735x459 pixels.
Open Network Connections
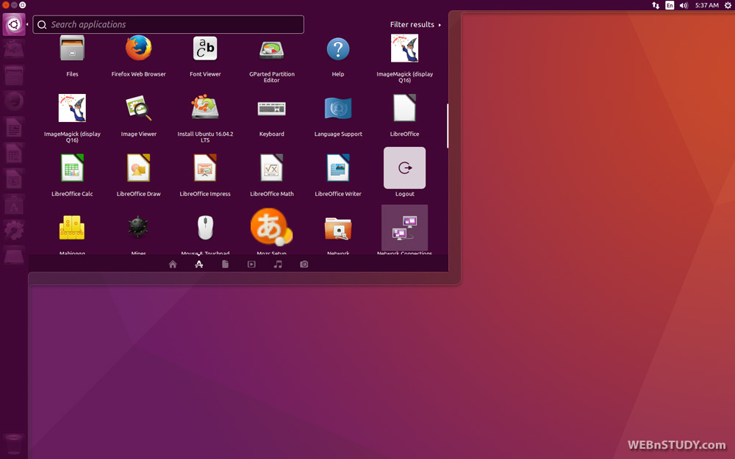tap(404, 228)
